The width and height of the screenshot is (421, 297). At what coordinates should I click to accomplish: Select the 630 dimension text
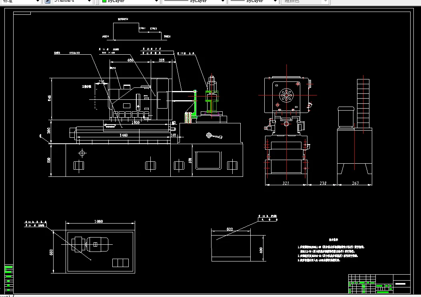[130, 60]
